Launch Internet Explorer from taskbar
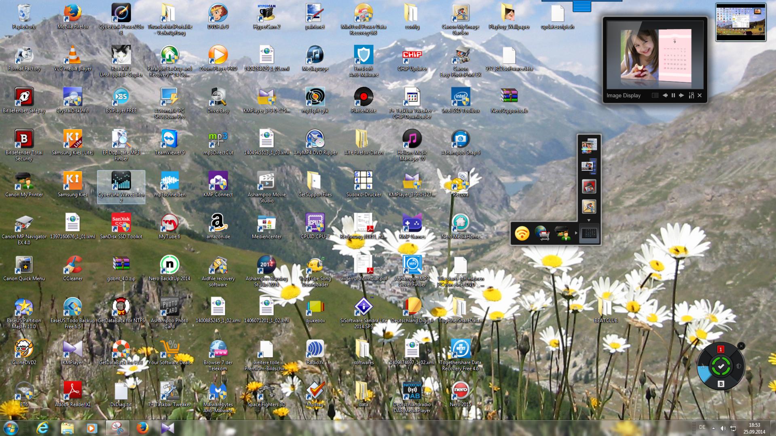 (42, 428)
